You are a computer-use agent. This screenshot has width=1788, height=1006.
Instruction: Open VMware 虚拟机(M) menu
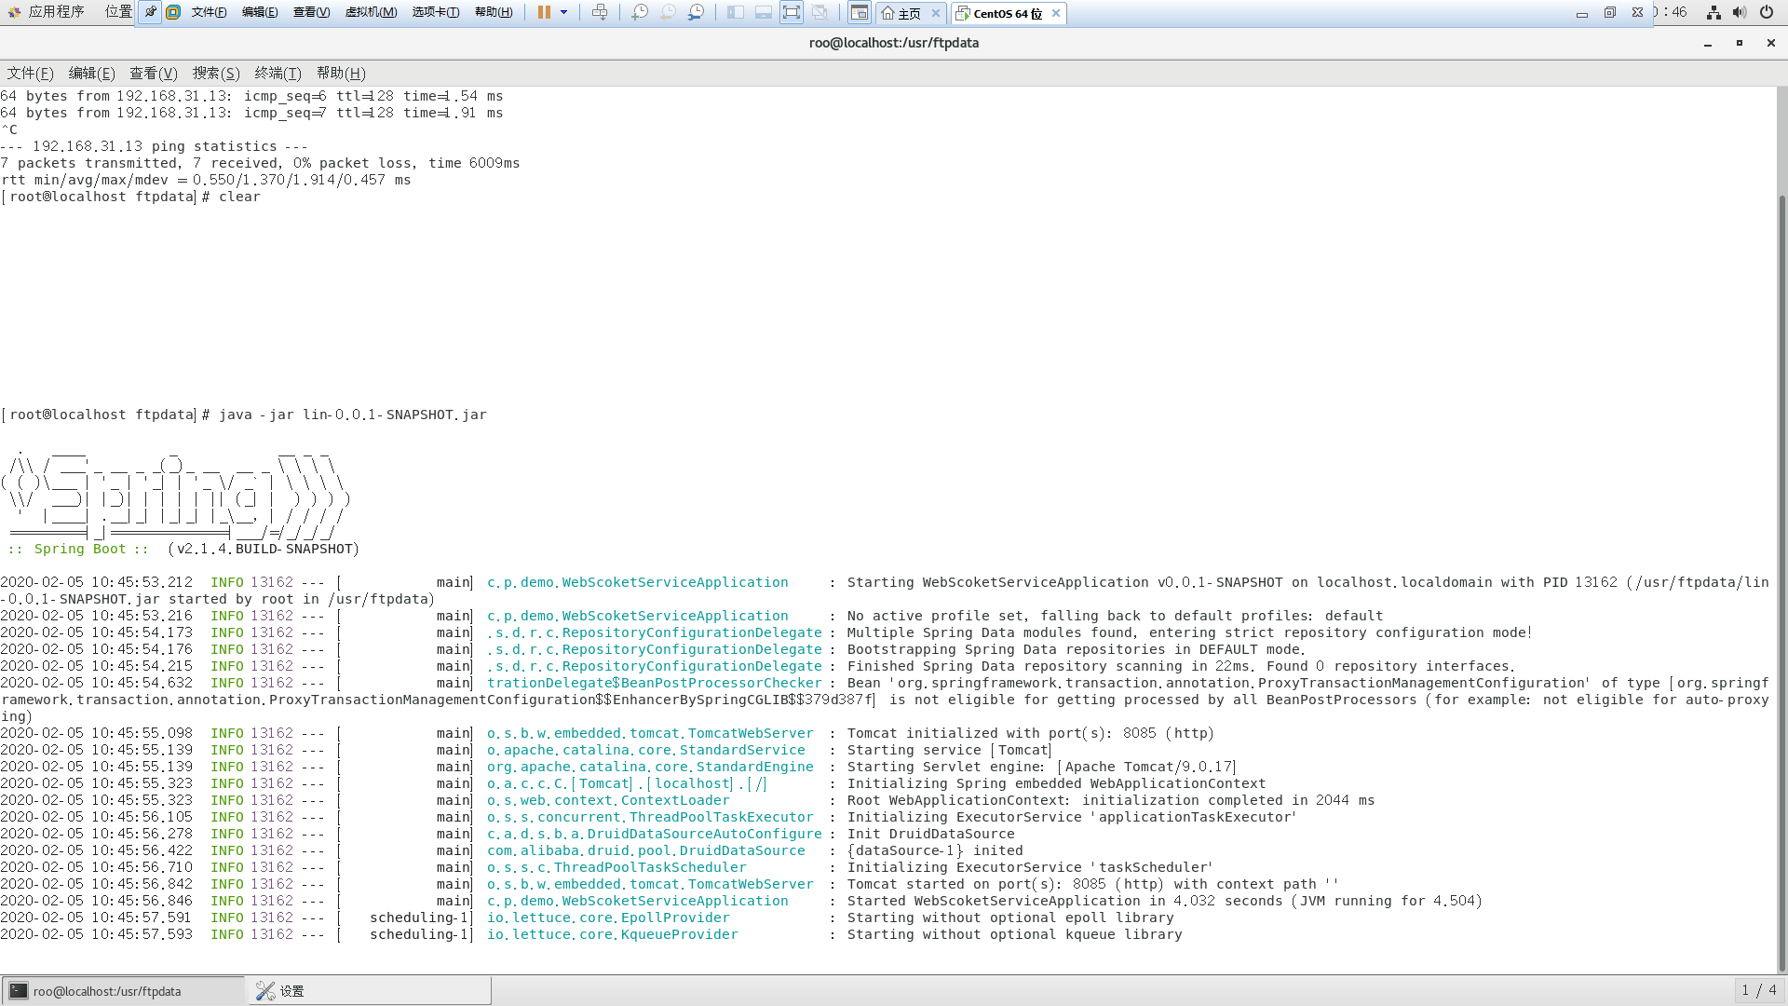coord(371,12)
